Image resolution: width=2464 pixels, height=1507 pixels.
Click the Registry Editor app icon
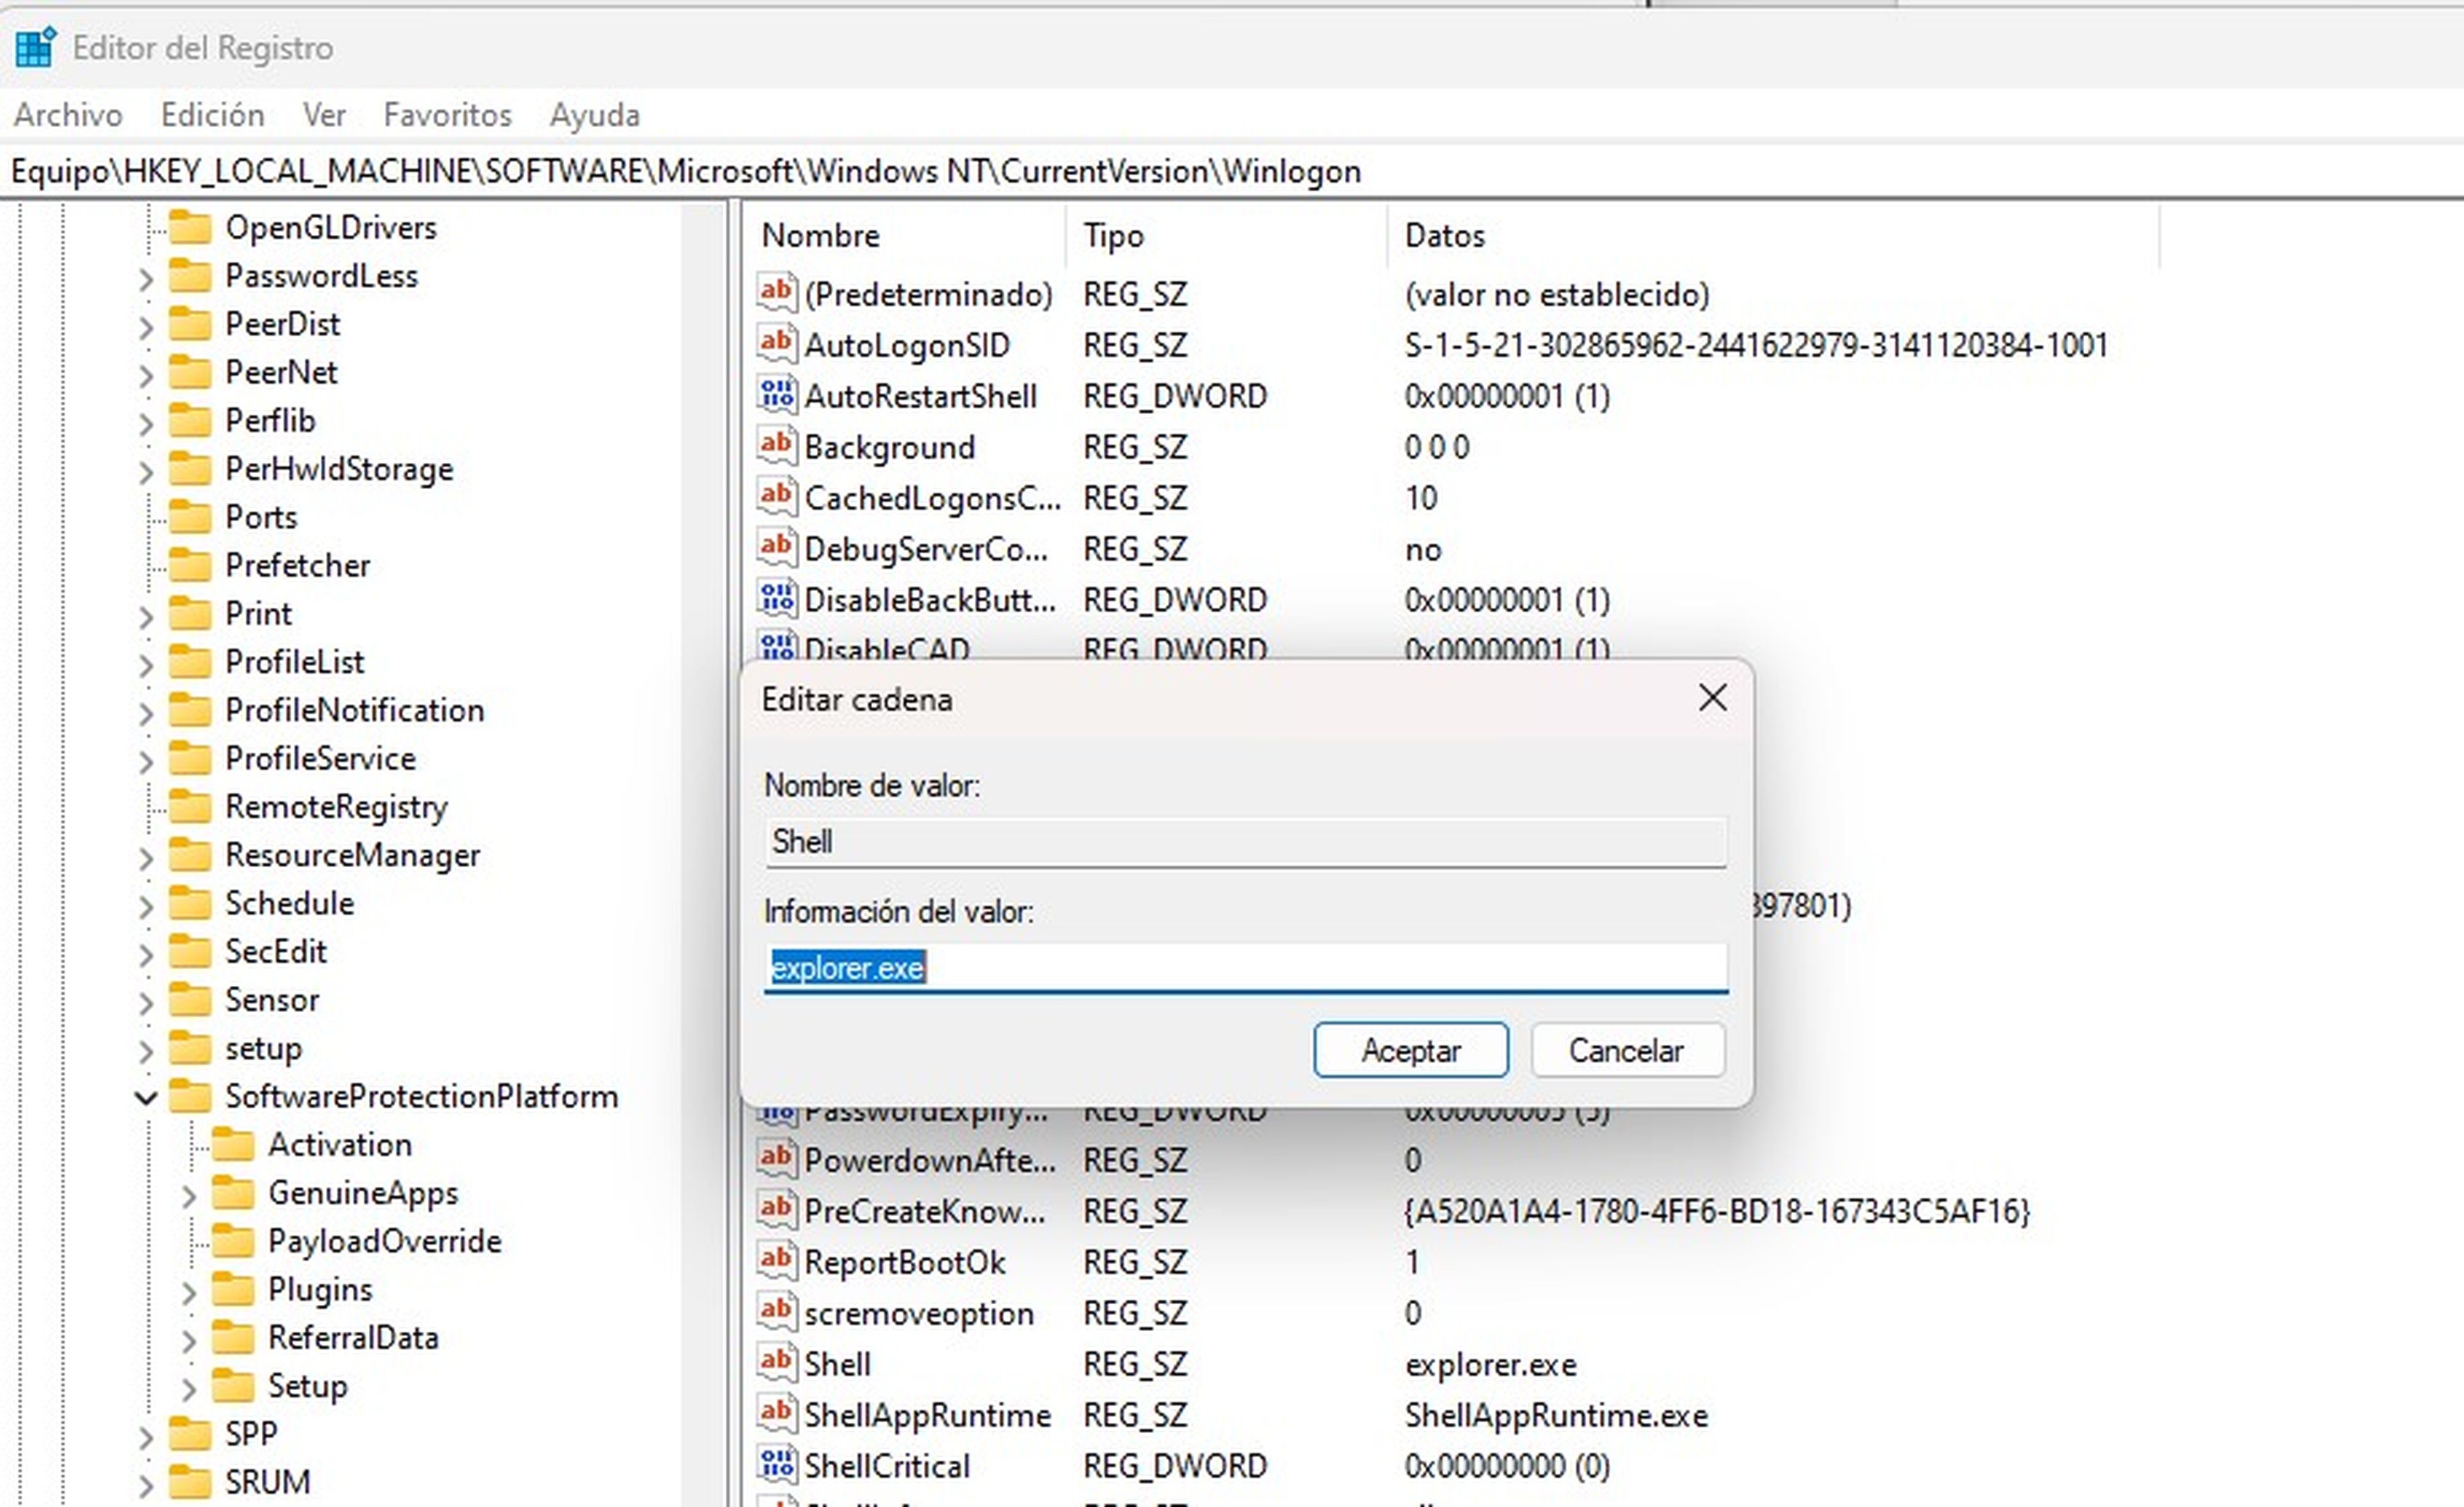(x=35, y=47)
